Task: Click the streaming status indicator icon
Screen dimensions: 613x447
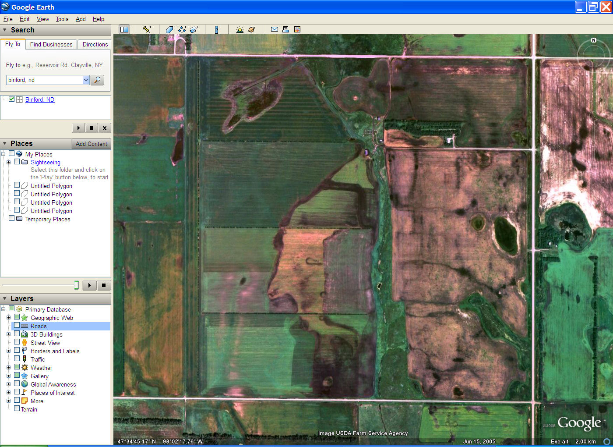Action: (607, 441)
